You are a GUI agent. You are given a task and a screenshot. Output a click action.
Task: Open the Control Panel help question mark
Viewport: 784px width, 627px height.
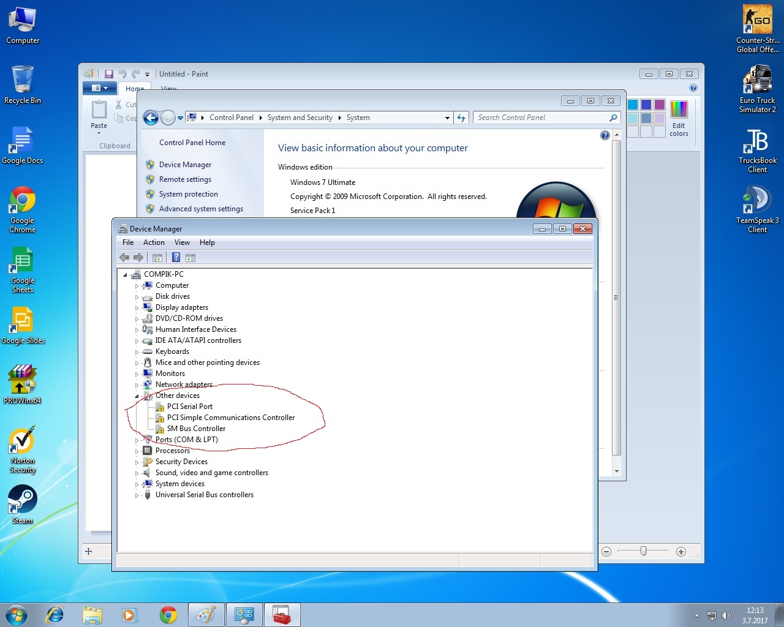point(605,135)
